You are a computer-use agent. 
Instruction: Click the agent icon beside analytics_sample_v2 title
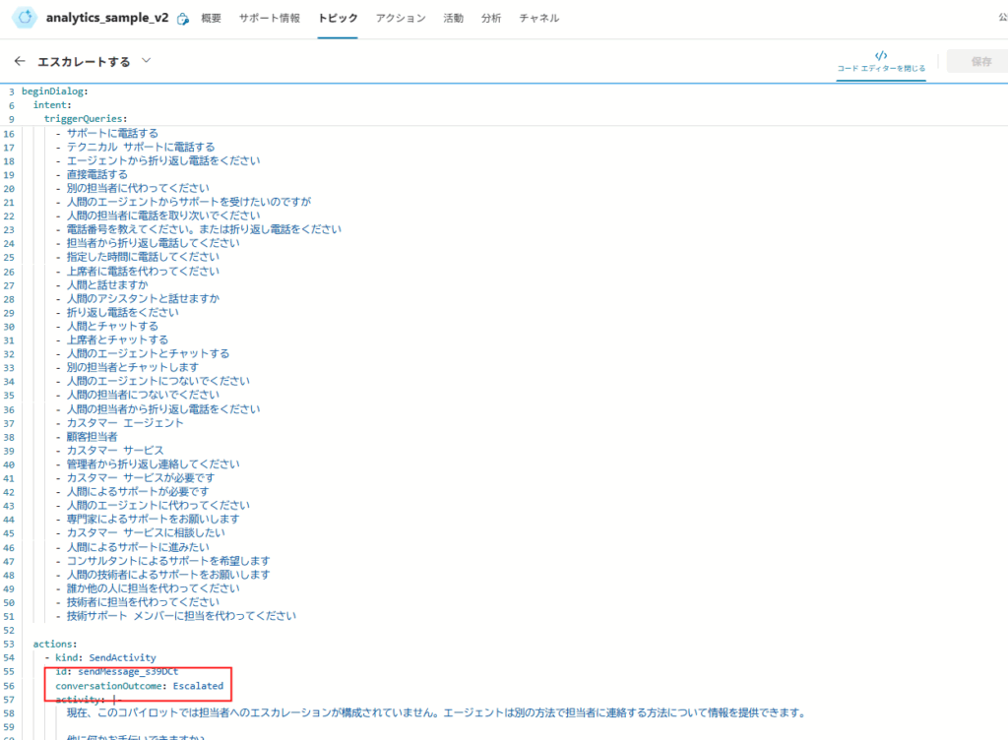(x=183, y=19)
